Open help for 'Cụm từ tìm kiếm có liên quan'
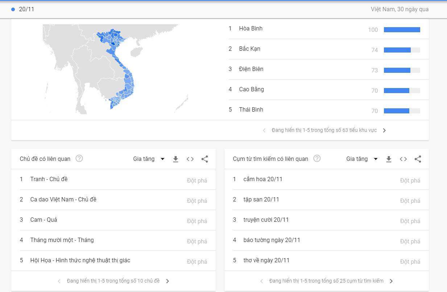The image size is (447, 292). click(x=317, y=159)
